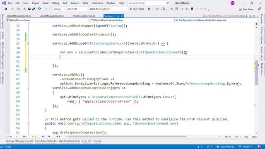Click the search magnifier icon
The image size is (265, 149).
tap(167, 3)
